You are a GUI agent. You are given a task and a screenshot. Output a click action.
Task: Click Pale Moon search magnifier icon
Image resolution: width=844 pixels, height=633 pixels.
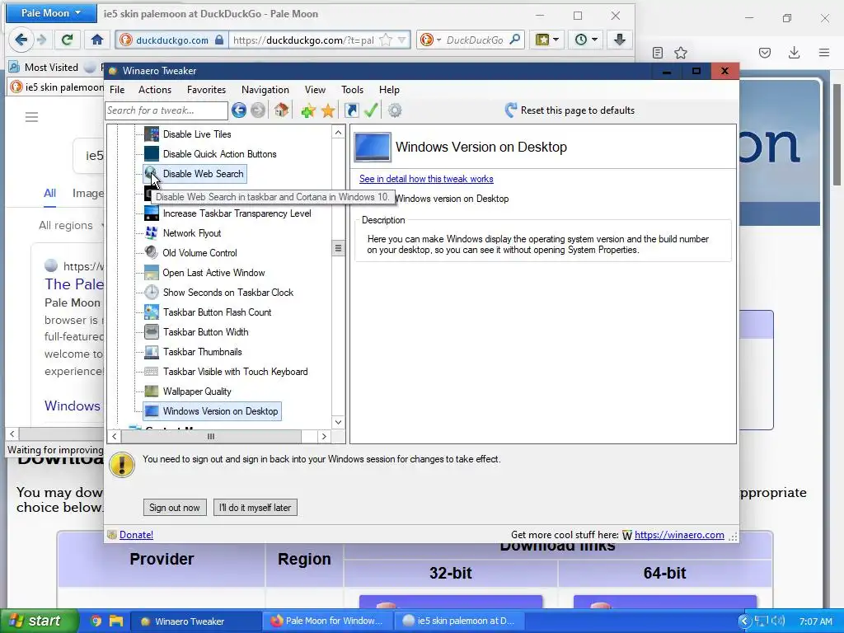(x=515, y=40)
